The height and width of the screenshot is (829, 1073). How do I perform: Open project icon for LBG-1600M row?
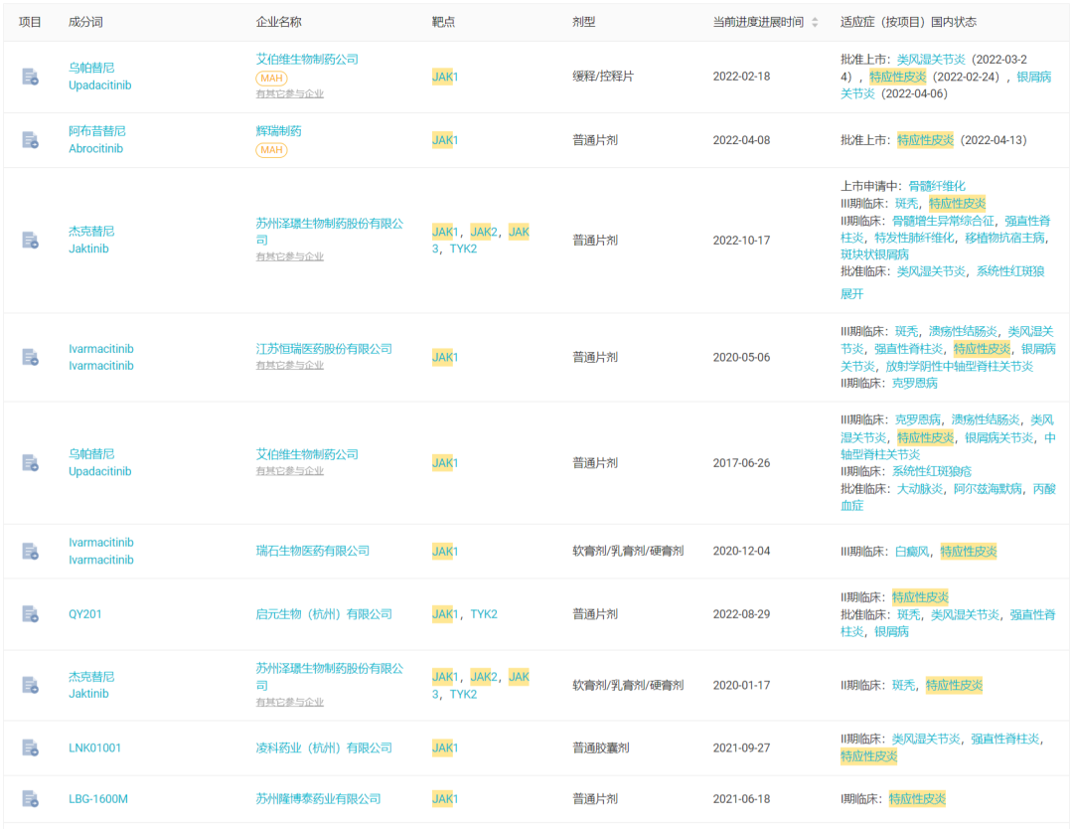pos(30,799)
